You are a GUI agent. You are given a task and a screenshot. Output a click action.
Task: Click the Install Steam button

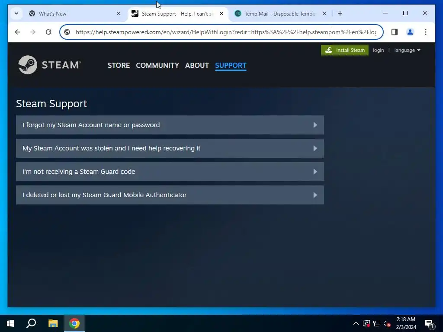345,50
